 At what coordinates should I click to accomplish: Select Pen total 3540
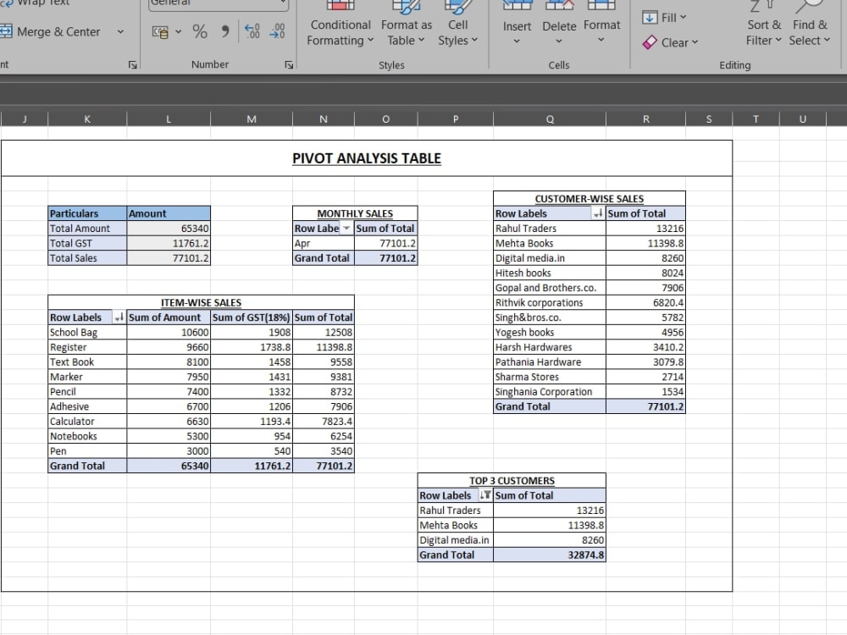pos(324,451)
